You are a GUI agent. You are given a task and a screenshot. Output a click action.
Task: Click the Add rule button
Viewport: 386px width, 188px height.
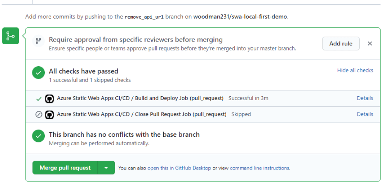click(341, 44)
